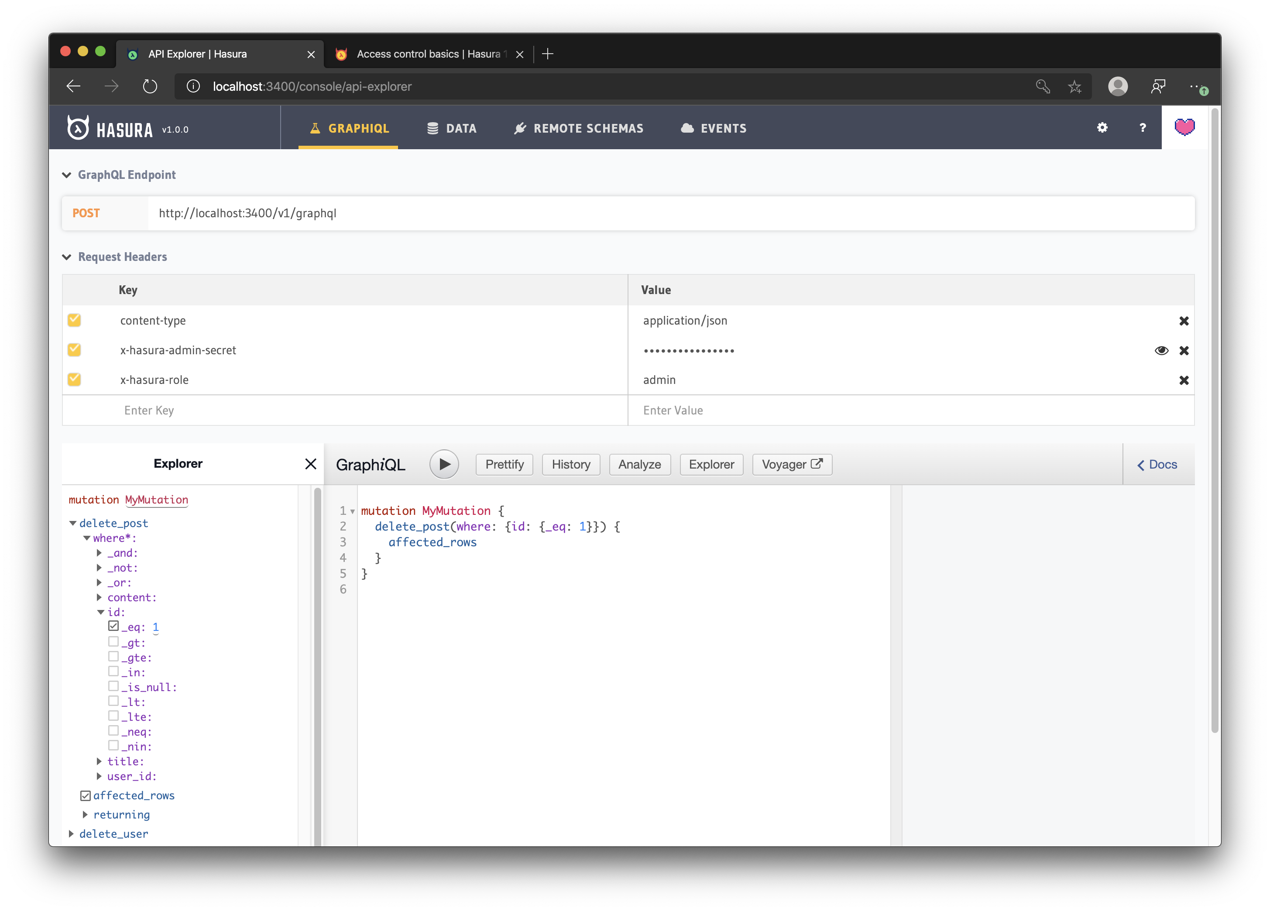Expand the delete_user mutation node
The height and width of the screenshot is (911, 1270).
click(72, 834)
